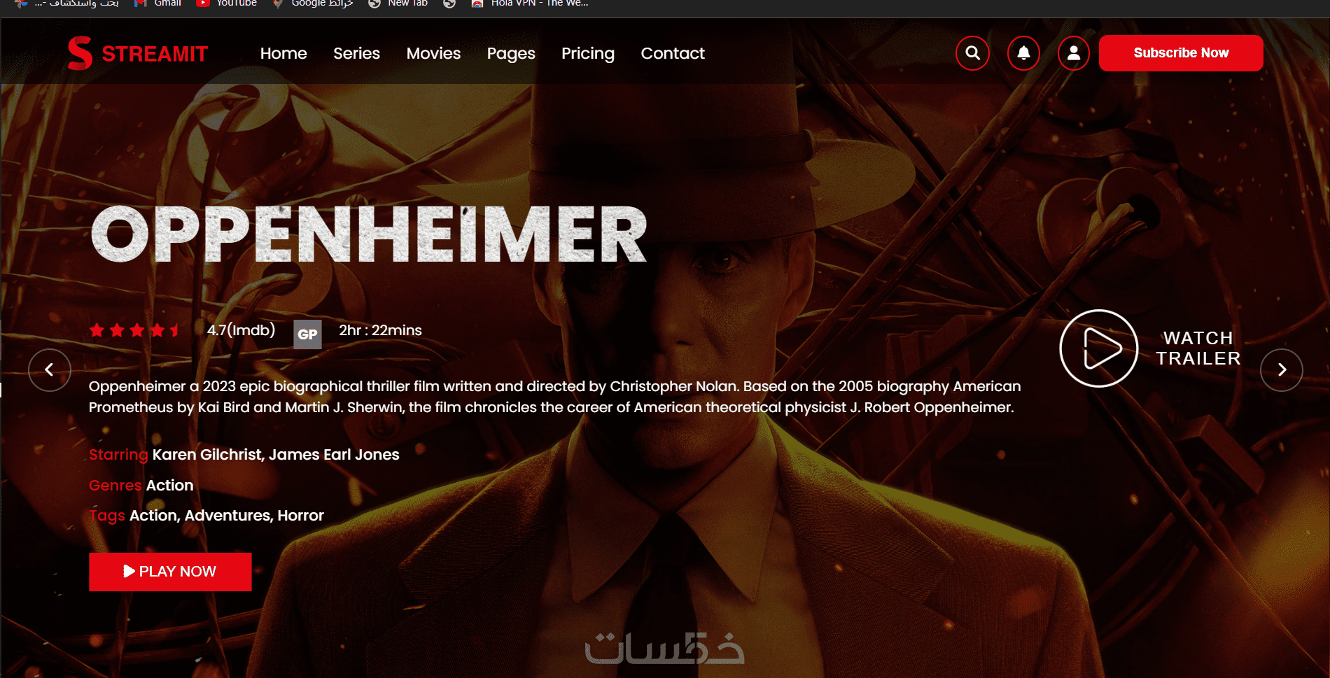Open the Home menu item

(x=283, y=53)
